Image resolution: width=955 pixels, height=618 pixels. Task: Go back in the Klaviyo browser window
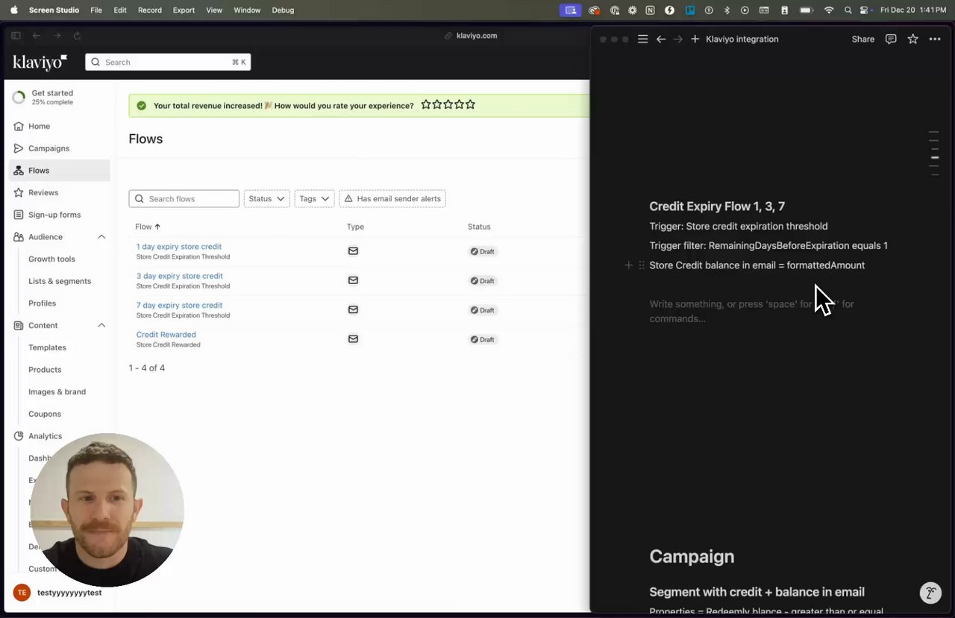[37, 36]
